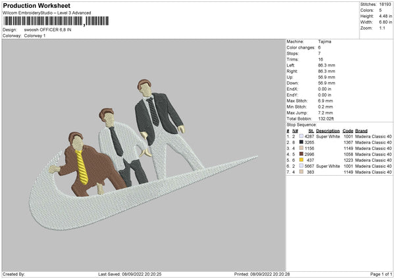Click the 'Color changes' label

(x=301, y=47)
